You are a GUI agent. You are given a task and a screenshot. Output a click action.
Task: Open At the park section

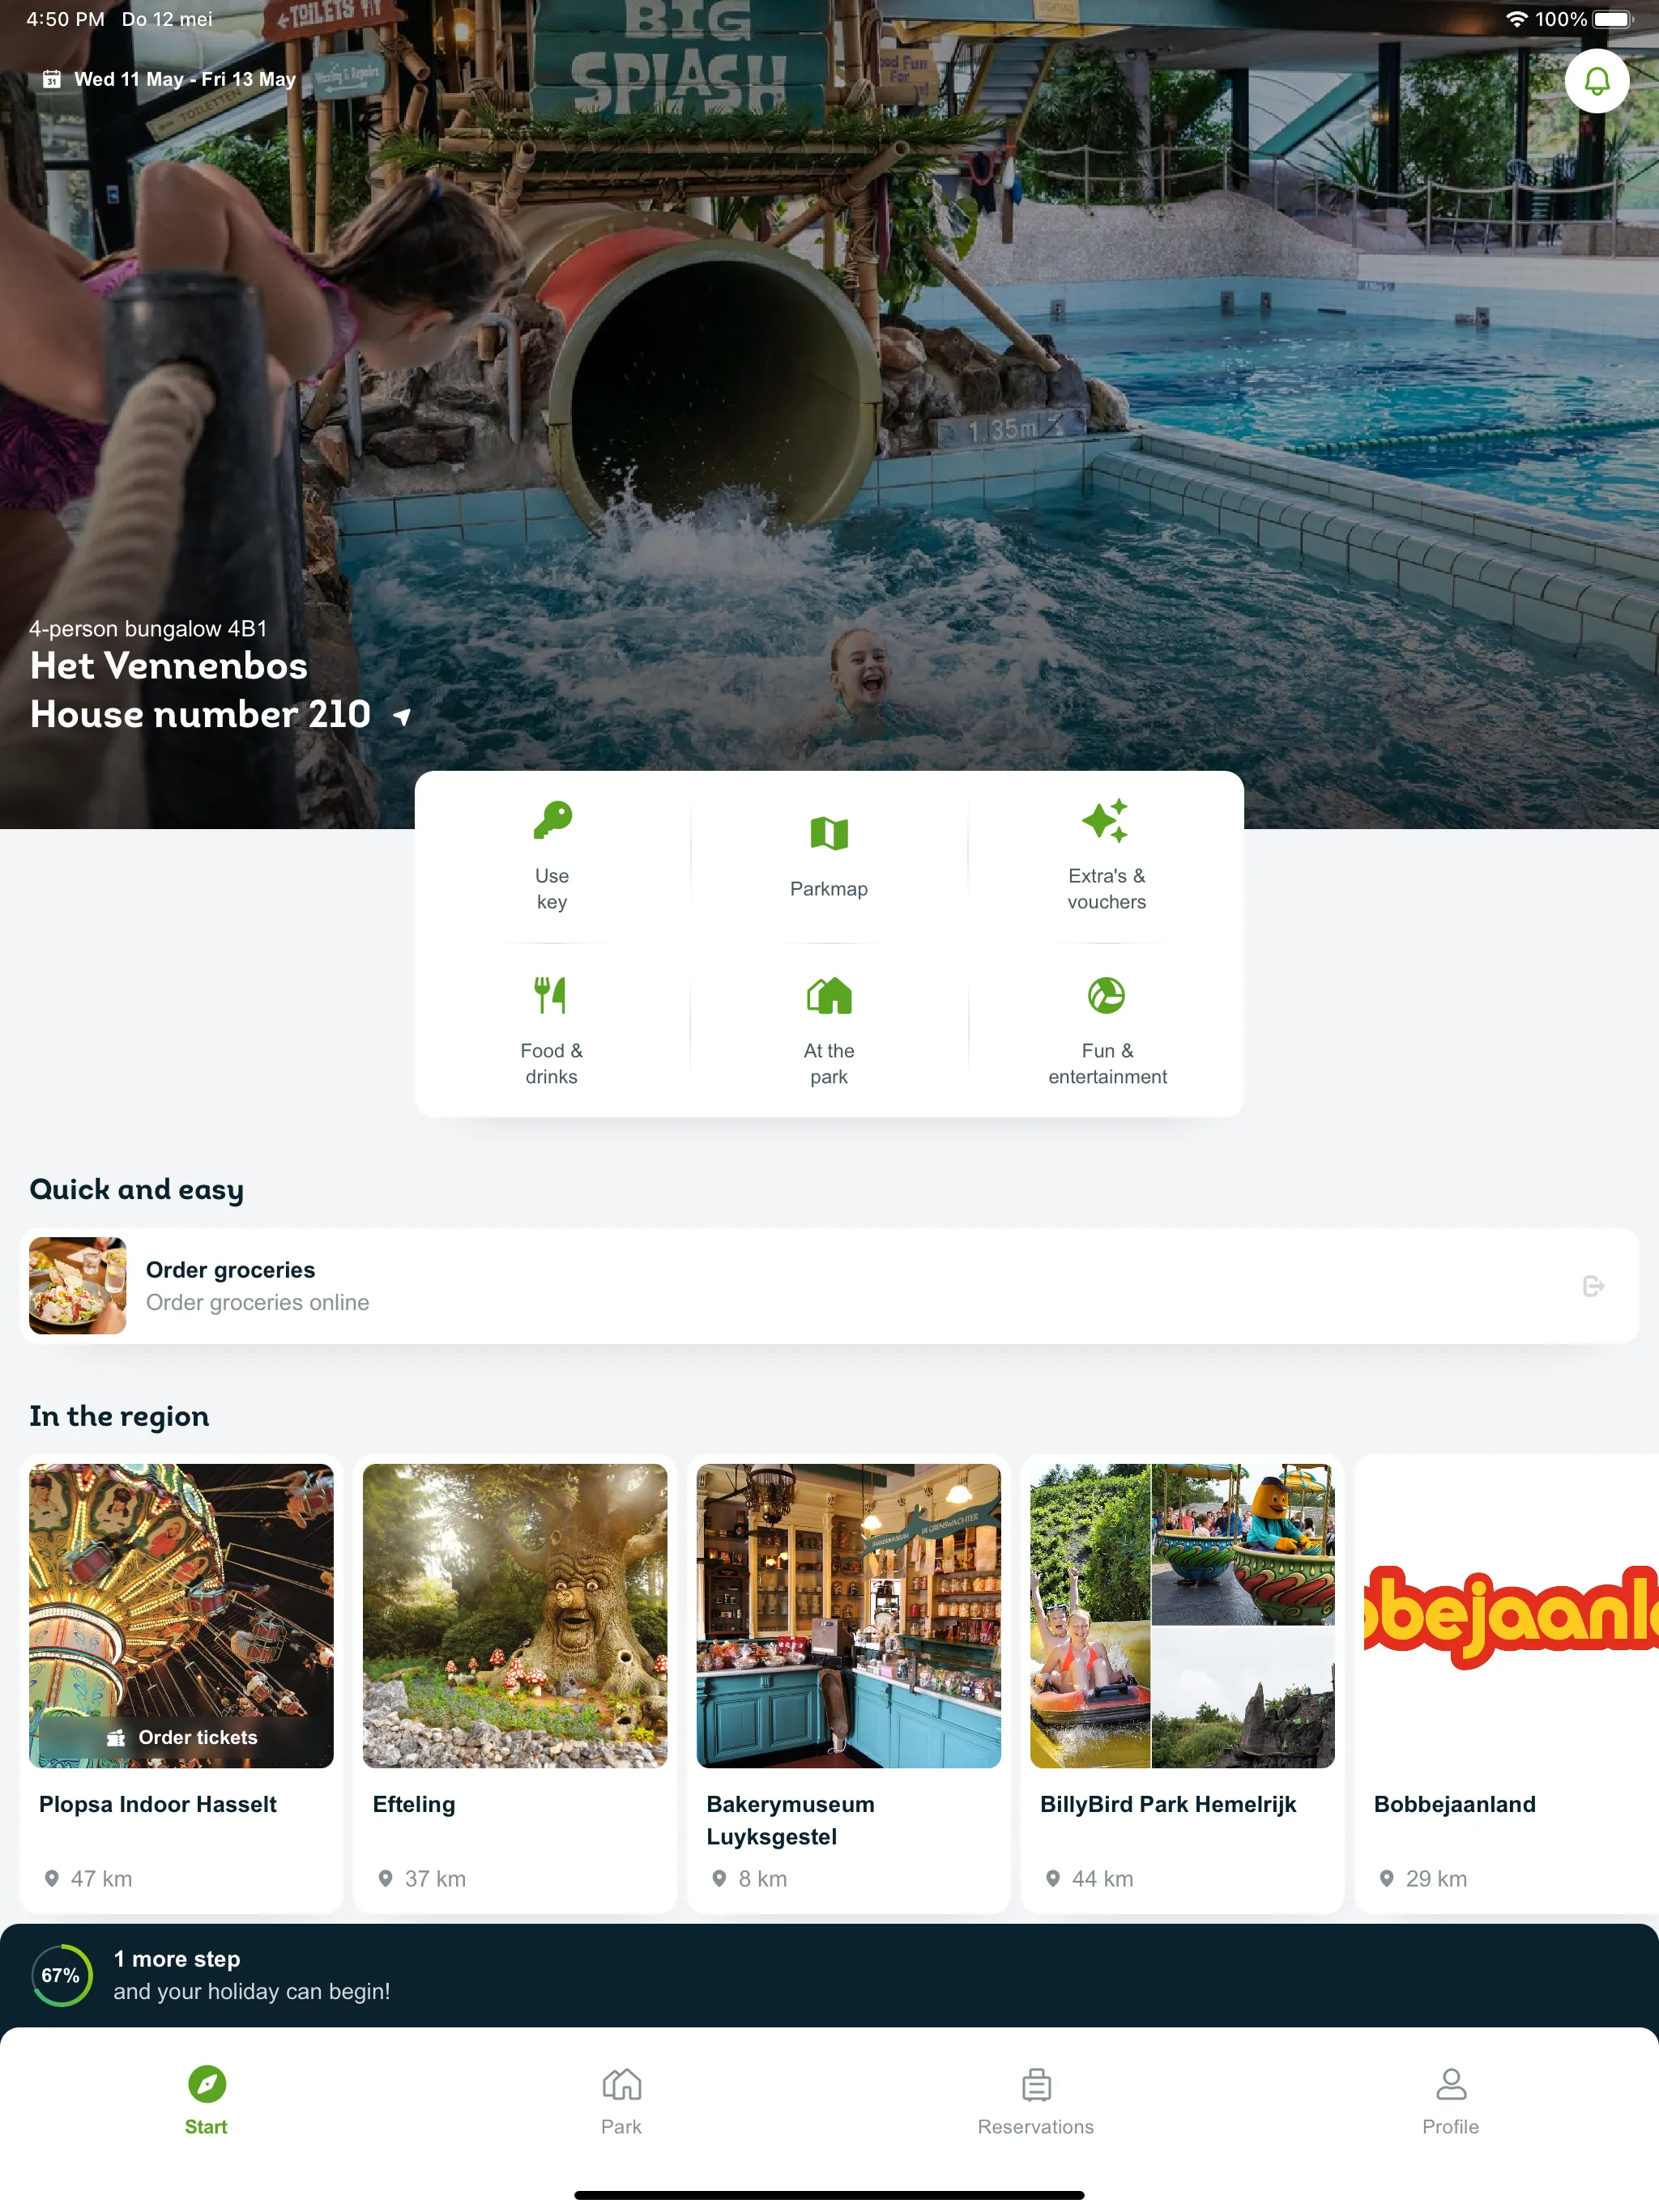pos(828,1027)
